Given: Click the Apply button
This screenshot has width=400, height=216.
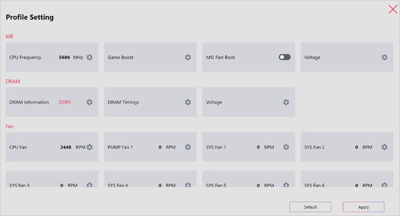Looking at the screenshot, I should pyautogui.click(x=363, y=207).
